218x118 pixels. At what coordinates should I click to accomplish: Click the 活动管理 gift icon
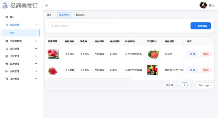[7, 64]
